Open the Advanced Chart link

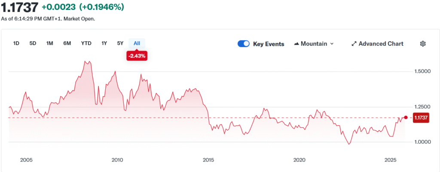coord(381,44)
